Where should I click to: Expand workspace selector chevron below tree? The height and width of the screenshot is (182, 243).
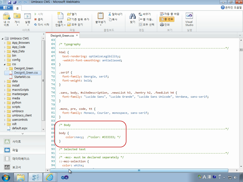tap(23, 134)
